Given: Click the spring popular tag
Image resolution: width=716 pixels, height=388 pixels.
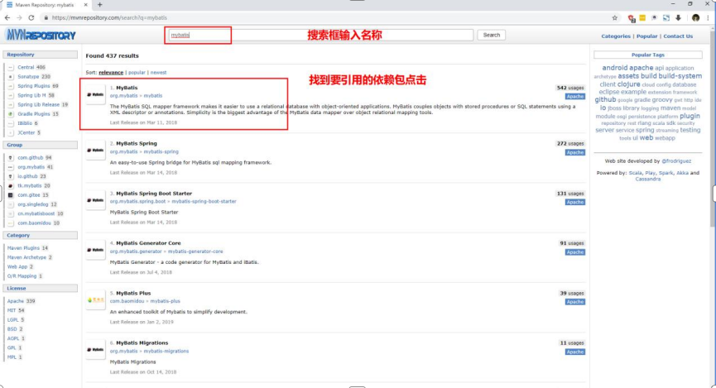Looking at the screenshot, I should tap(645, 130).
